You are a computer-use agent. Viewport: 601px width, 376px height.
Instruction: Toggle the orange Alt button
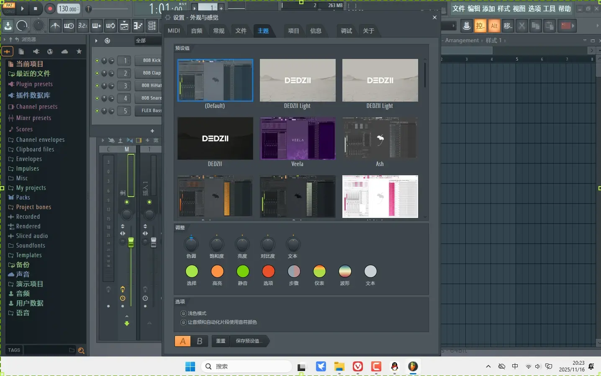tap(494, 26)
